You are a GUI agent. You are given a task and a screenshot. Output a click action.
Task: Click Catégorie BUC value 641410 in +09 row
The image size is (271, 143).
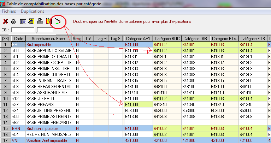[167, 93]
